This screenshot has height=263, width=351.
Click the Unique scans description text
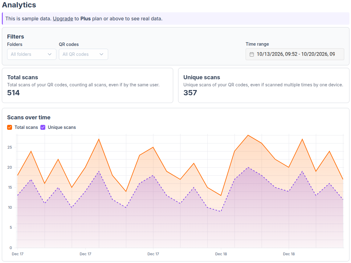tap(263, 85)
